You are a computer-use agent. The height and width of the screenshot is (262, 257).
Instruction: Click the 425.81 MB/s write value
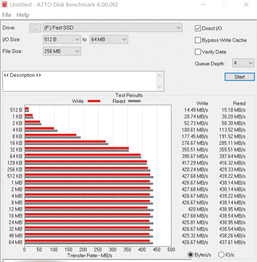click(x=195, y=222)
